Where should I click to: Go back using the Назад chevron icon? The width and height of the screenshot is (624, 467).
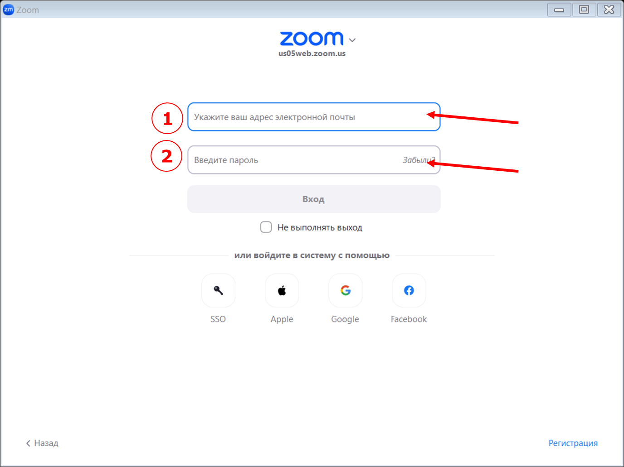pyautogui.click(x=28, y=443)
